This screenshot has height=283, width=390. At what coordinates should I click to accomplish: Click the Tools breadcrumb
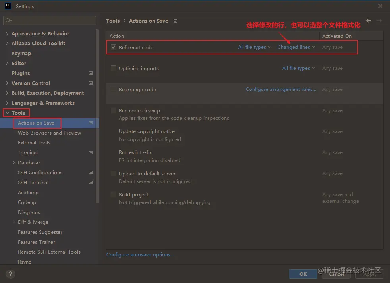tap(113, 21)
